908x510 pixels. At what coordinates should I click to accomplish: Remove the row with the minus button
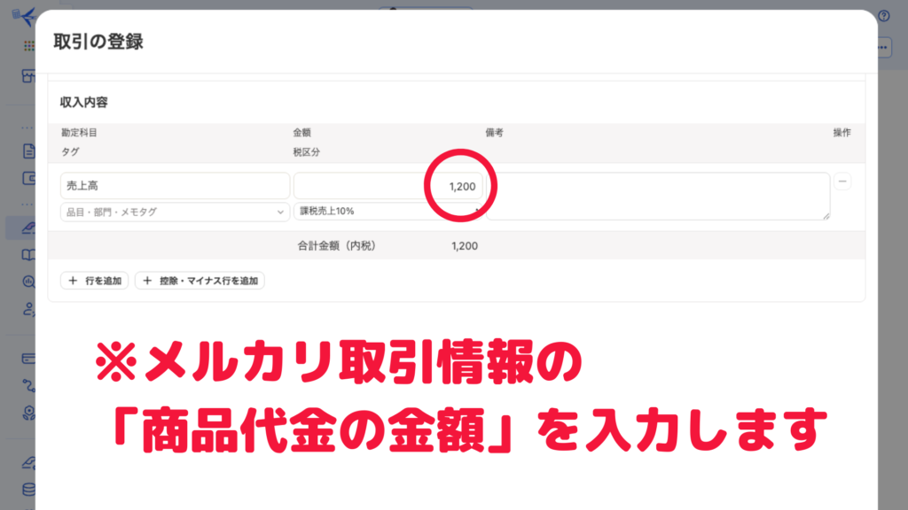pyautogui.click(x=842, y=182)
